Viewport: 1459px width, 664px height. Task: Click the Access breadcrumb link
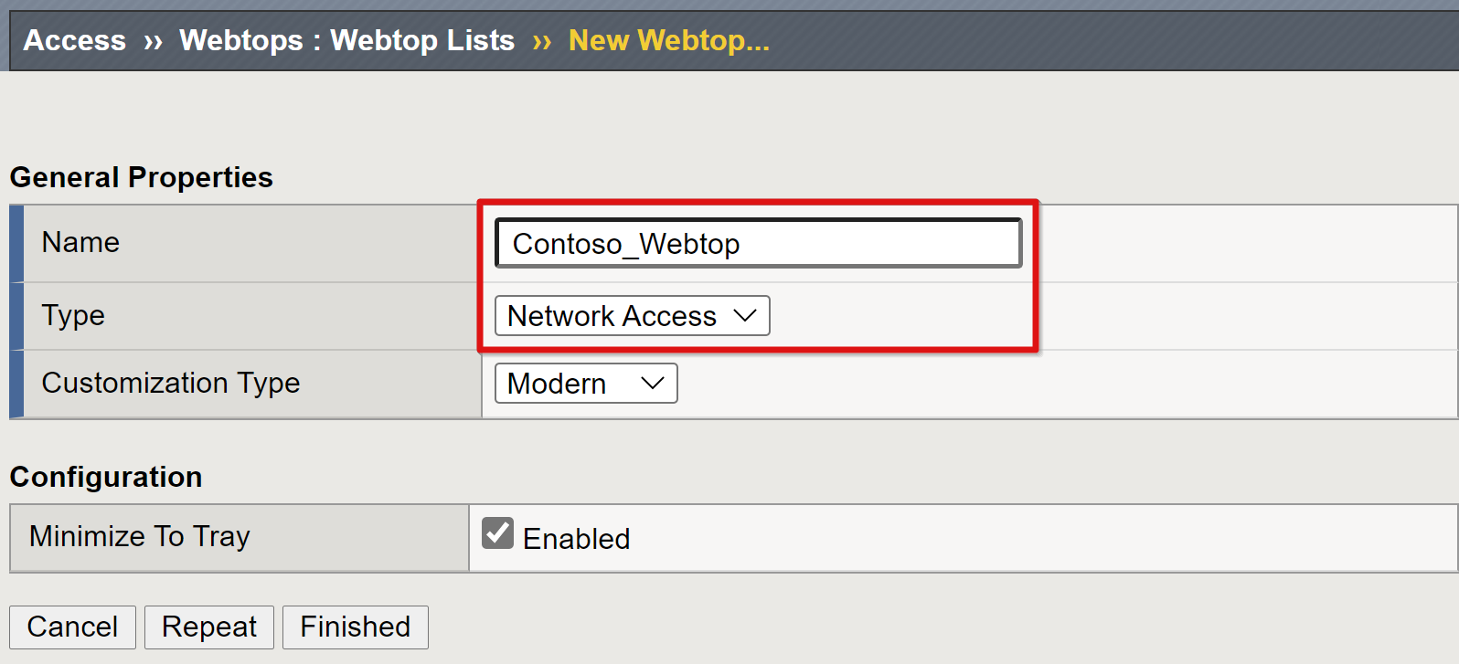[x=74, y=40]
